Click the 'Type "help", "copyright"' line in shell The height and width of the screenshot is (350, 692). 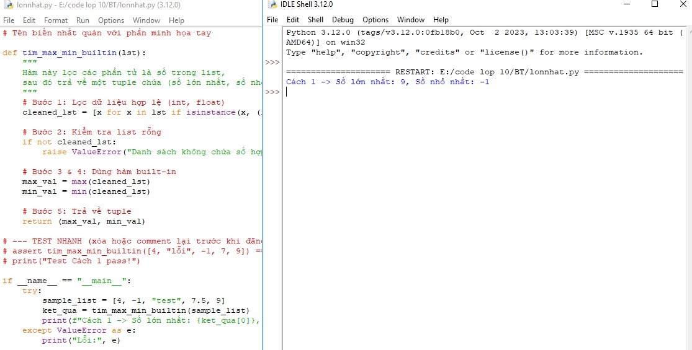point(464,53)
